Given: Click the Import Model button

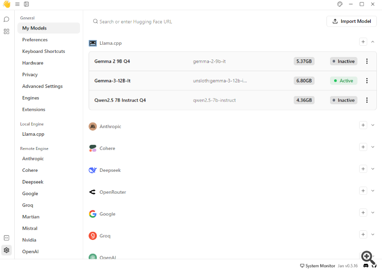Looking at the screenshot, I should tap(351, 21).
